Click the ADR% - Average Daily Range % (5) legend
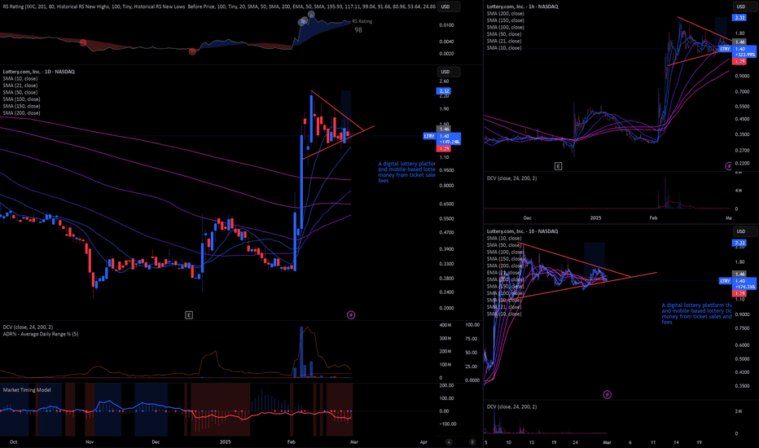This screenshot has height=448, width=759. click(x=40, y=334)
